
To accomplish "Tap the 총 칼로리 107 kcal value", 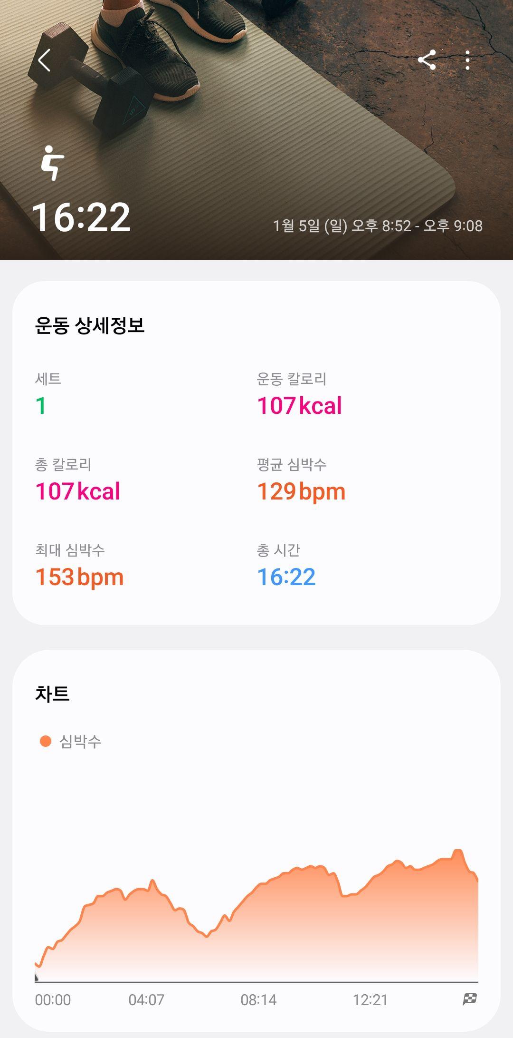I will 78,491.
